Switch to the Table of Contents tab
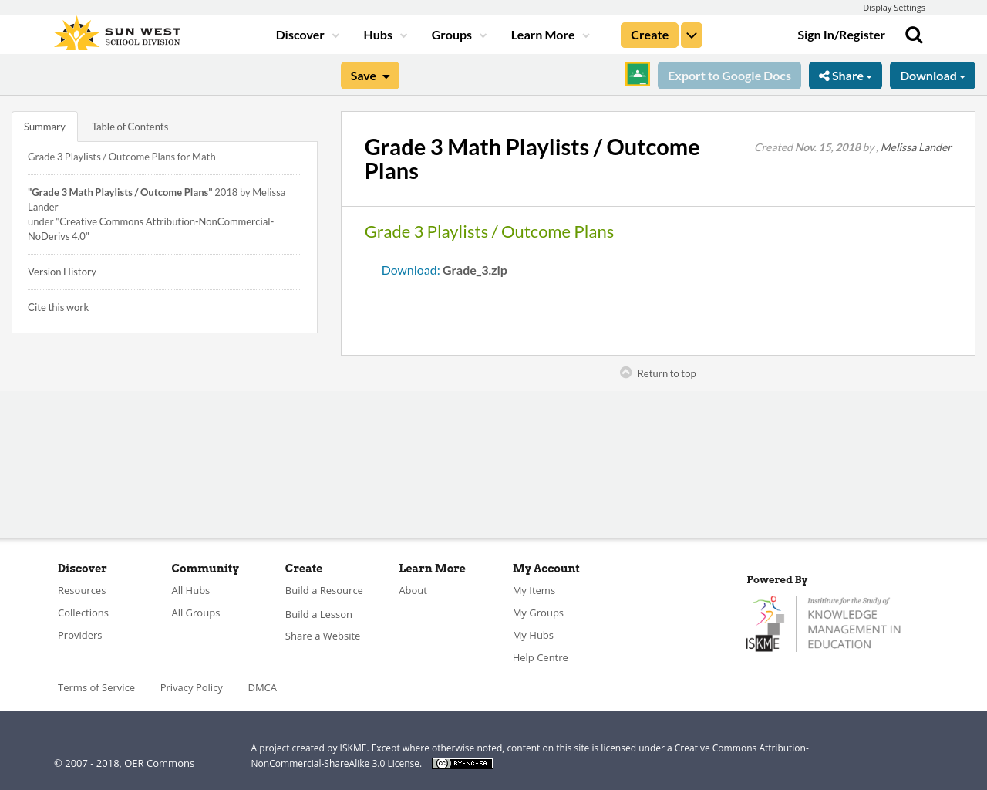This screenshot has width=987, height=790. pyautogui.click(x=130, y=127)
